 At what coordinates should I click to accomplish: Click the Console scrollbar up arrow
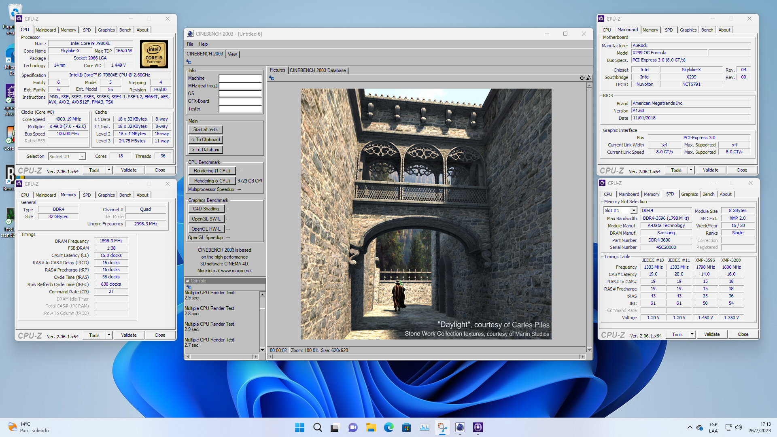tap(262, 295)
